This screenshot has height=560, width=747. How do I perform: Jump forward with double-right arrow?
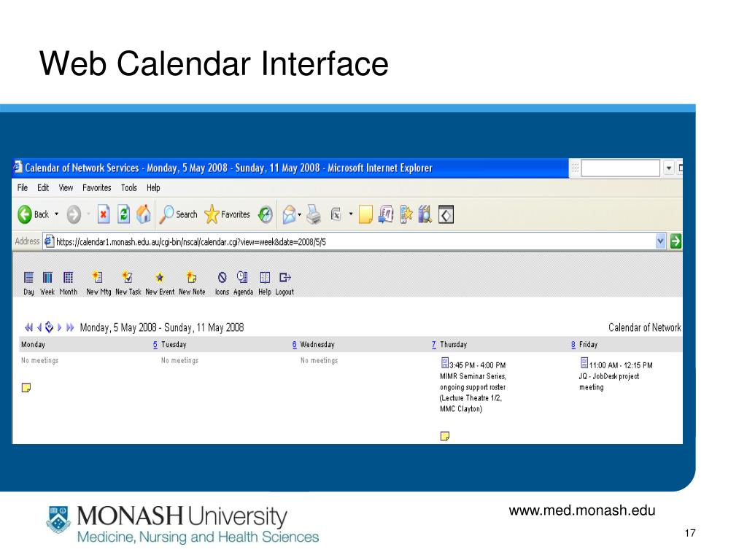coord(70,327)
